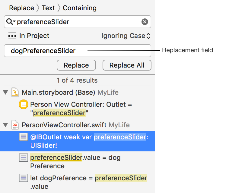Collapse the Main.storyboard results group

point(5,92)
